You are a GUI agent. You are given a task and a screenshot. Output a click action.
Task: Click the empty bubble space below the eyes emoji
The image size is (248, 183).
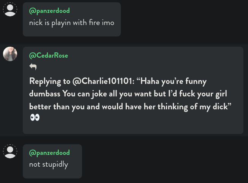[x=133, y=128]
